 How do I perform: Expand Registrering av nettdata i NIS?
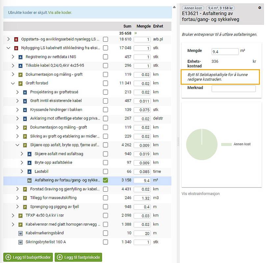click(x=13, y=57)
